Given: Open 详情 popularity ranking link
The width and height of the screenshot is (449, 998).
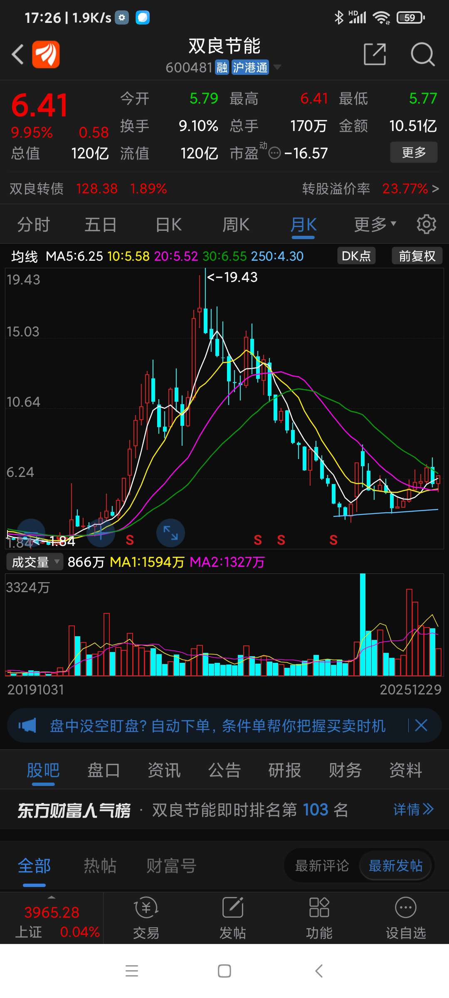Looking at the screenshot, I should (414, 809).
